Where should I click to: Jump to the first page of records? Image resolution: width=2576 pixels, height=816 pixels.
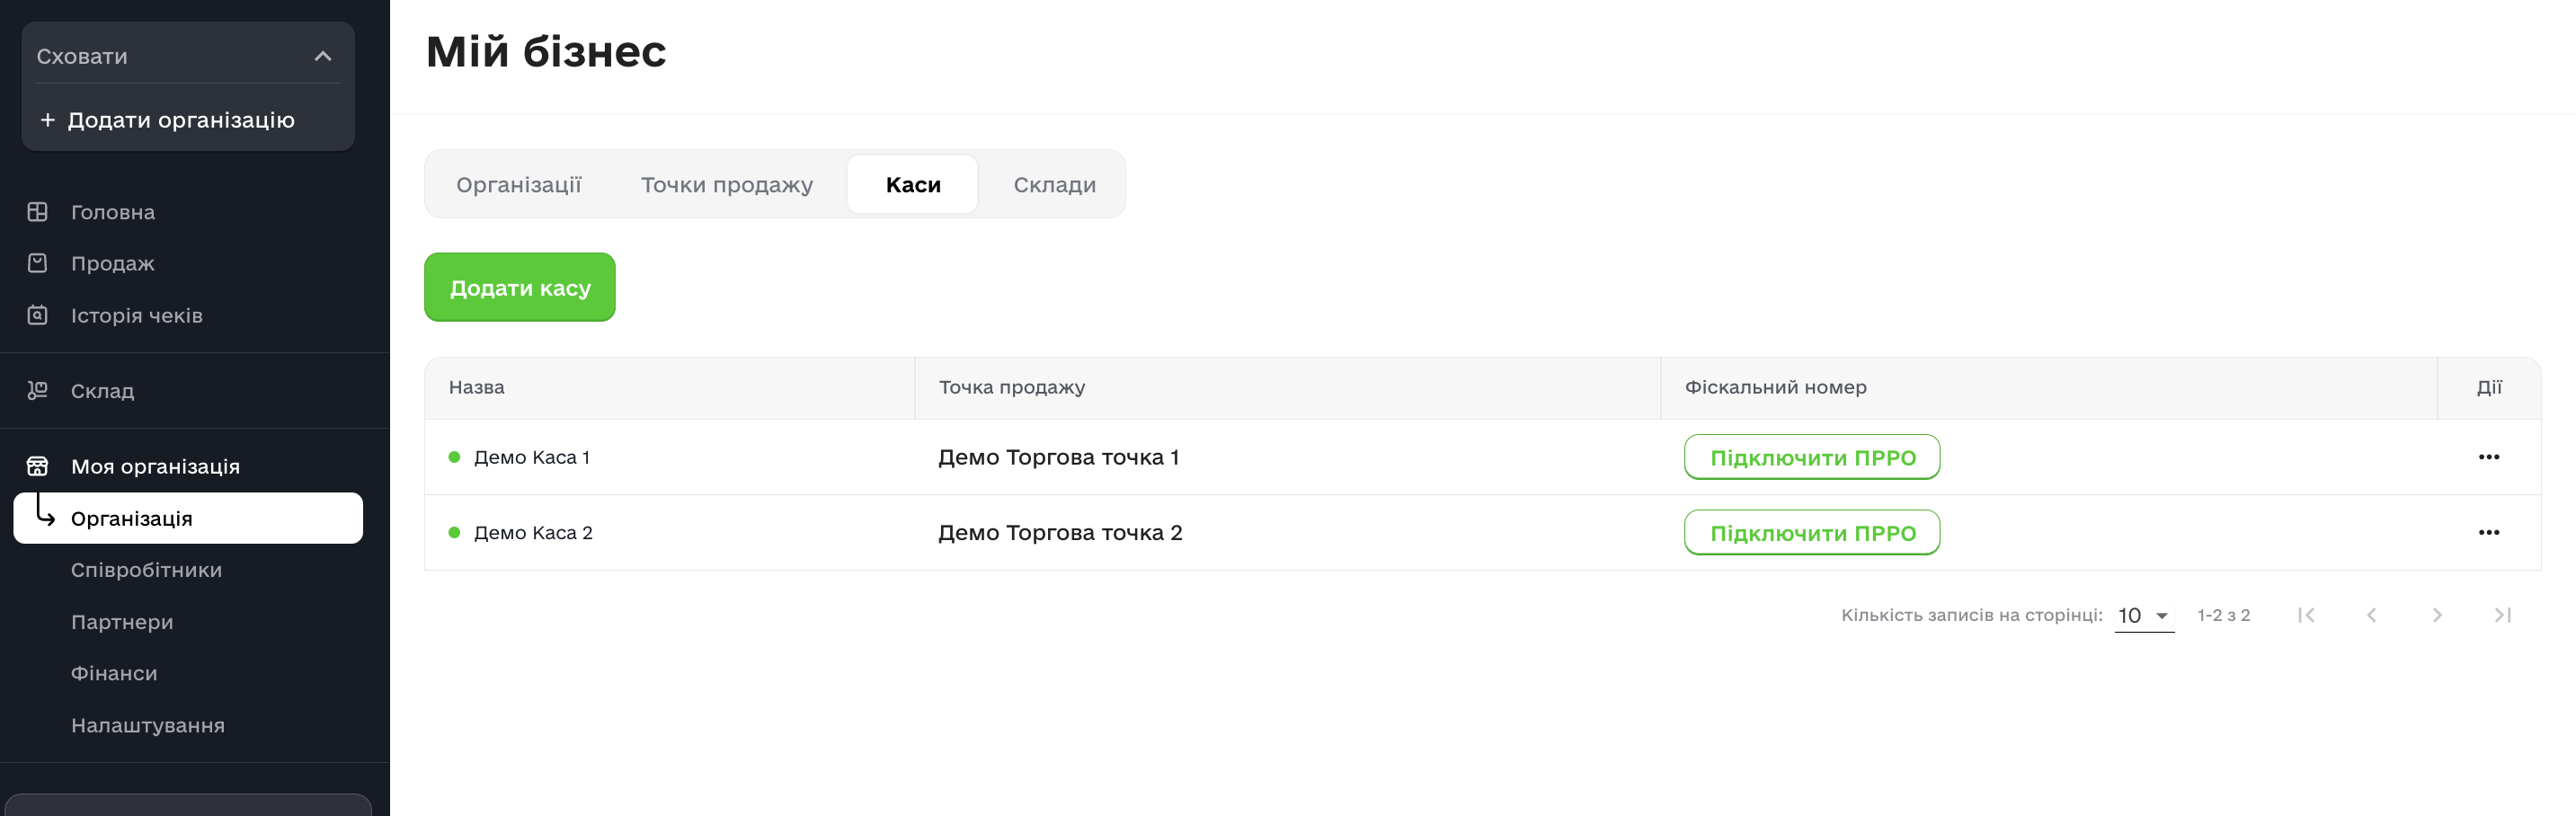(2306, 615)
